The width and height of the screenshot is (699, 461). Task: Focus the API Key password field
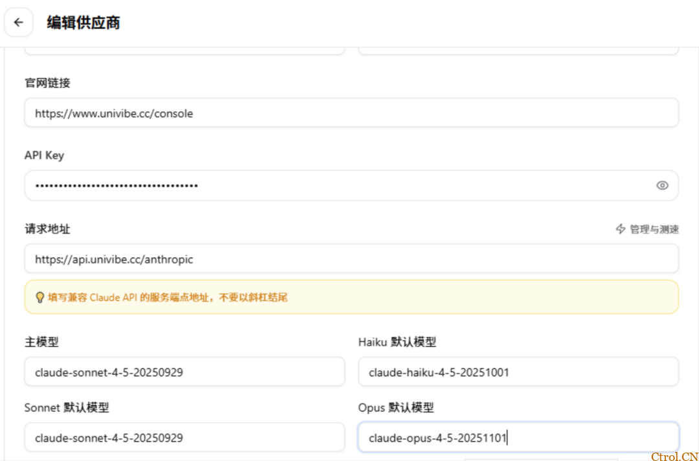[351, 185]
